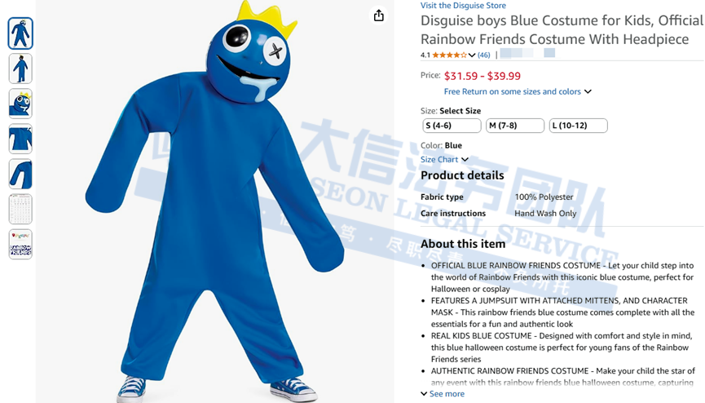The width and height of the screenshot is (705, 403).
Task: Expand See more under About this item
Action: [x=443, y=393]
